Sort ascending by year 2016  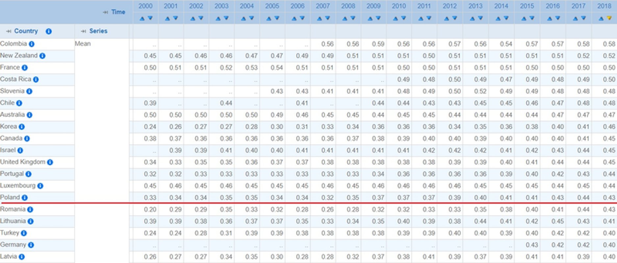point(550,18)
